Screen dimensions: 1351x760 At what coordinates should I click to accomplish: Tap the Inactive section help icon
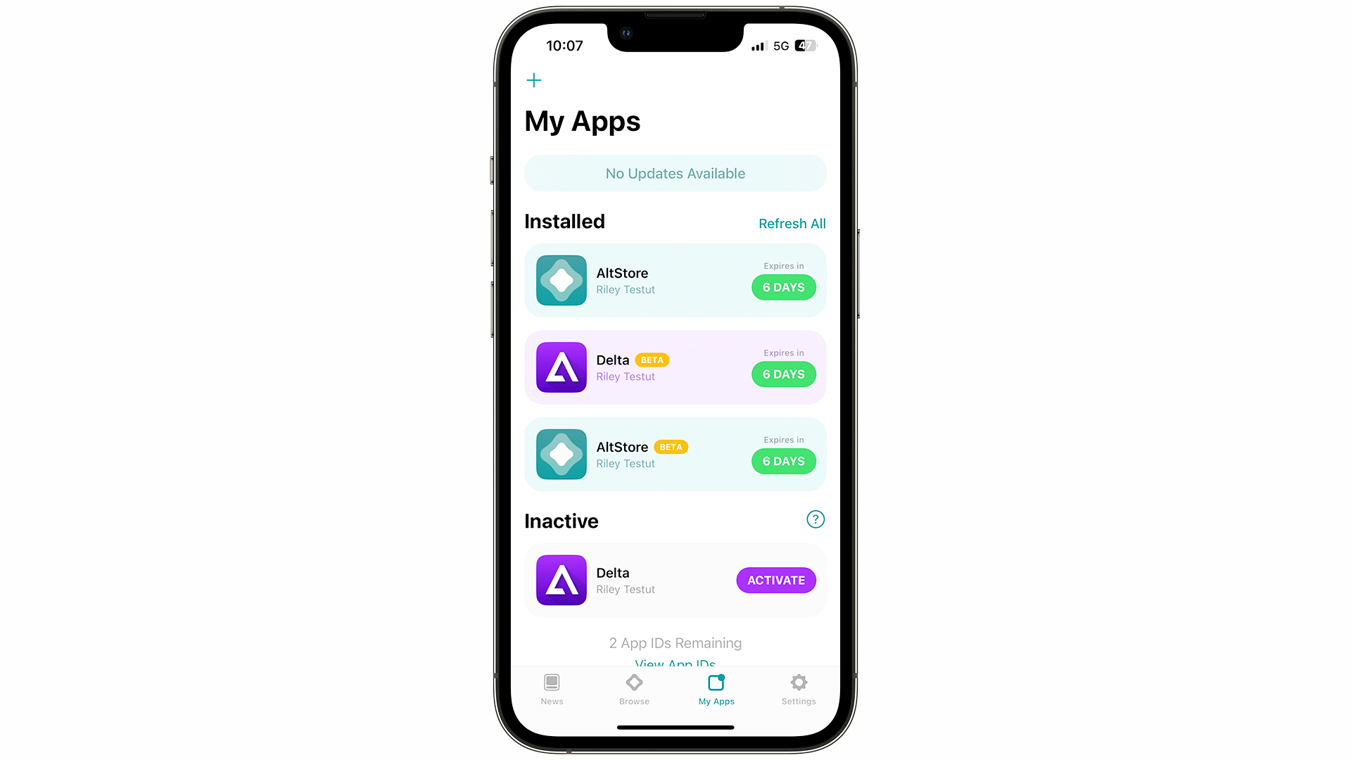click(816, 519)
